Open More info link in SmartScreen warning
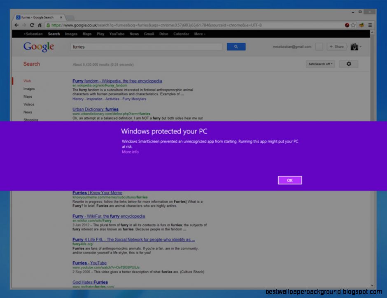The width and height of the screenshot is (387, 298). coord(130,152)
